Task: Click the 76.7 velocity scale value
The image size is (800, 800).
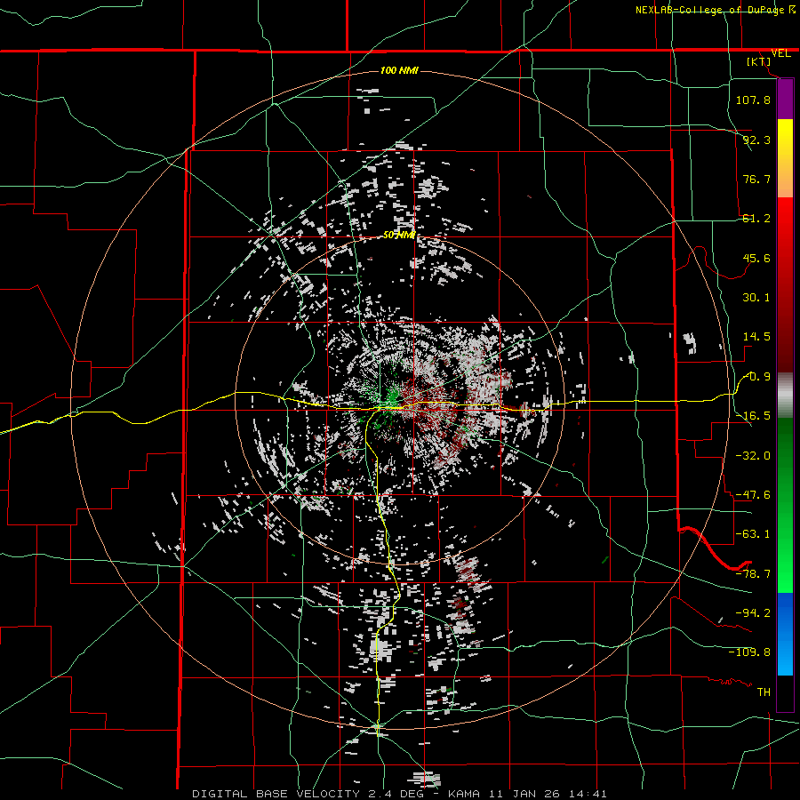Action: click(756, 179)
